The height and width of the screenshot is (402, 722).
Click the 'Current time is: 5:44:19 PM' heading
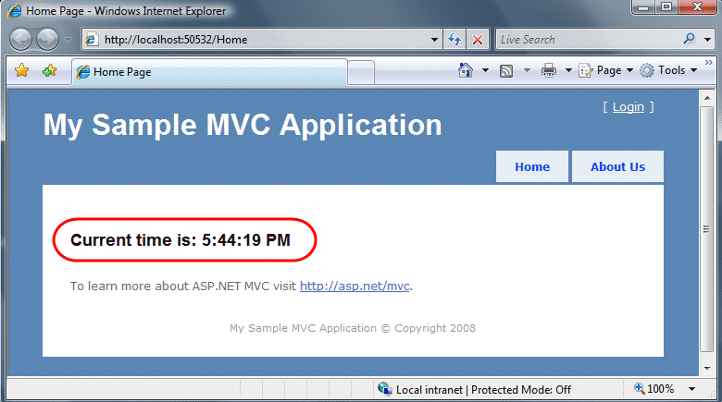click(180, 239)
